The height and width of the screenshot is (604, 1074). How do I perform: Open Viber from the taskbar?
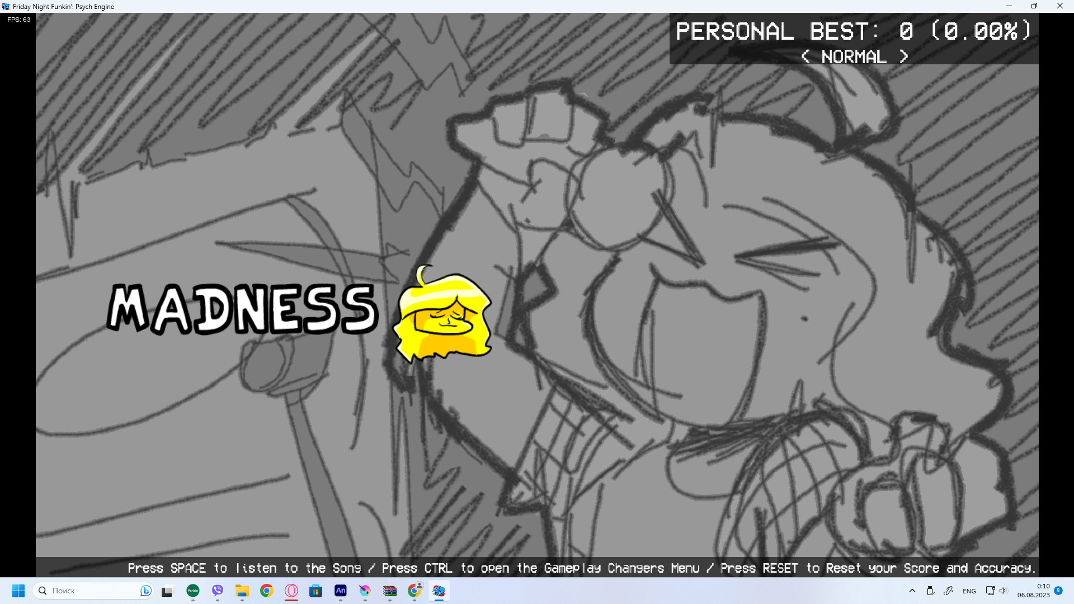coord(218,591)
